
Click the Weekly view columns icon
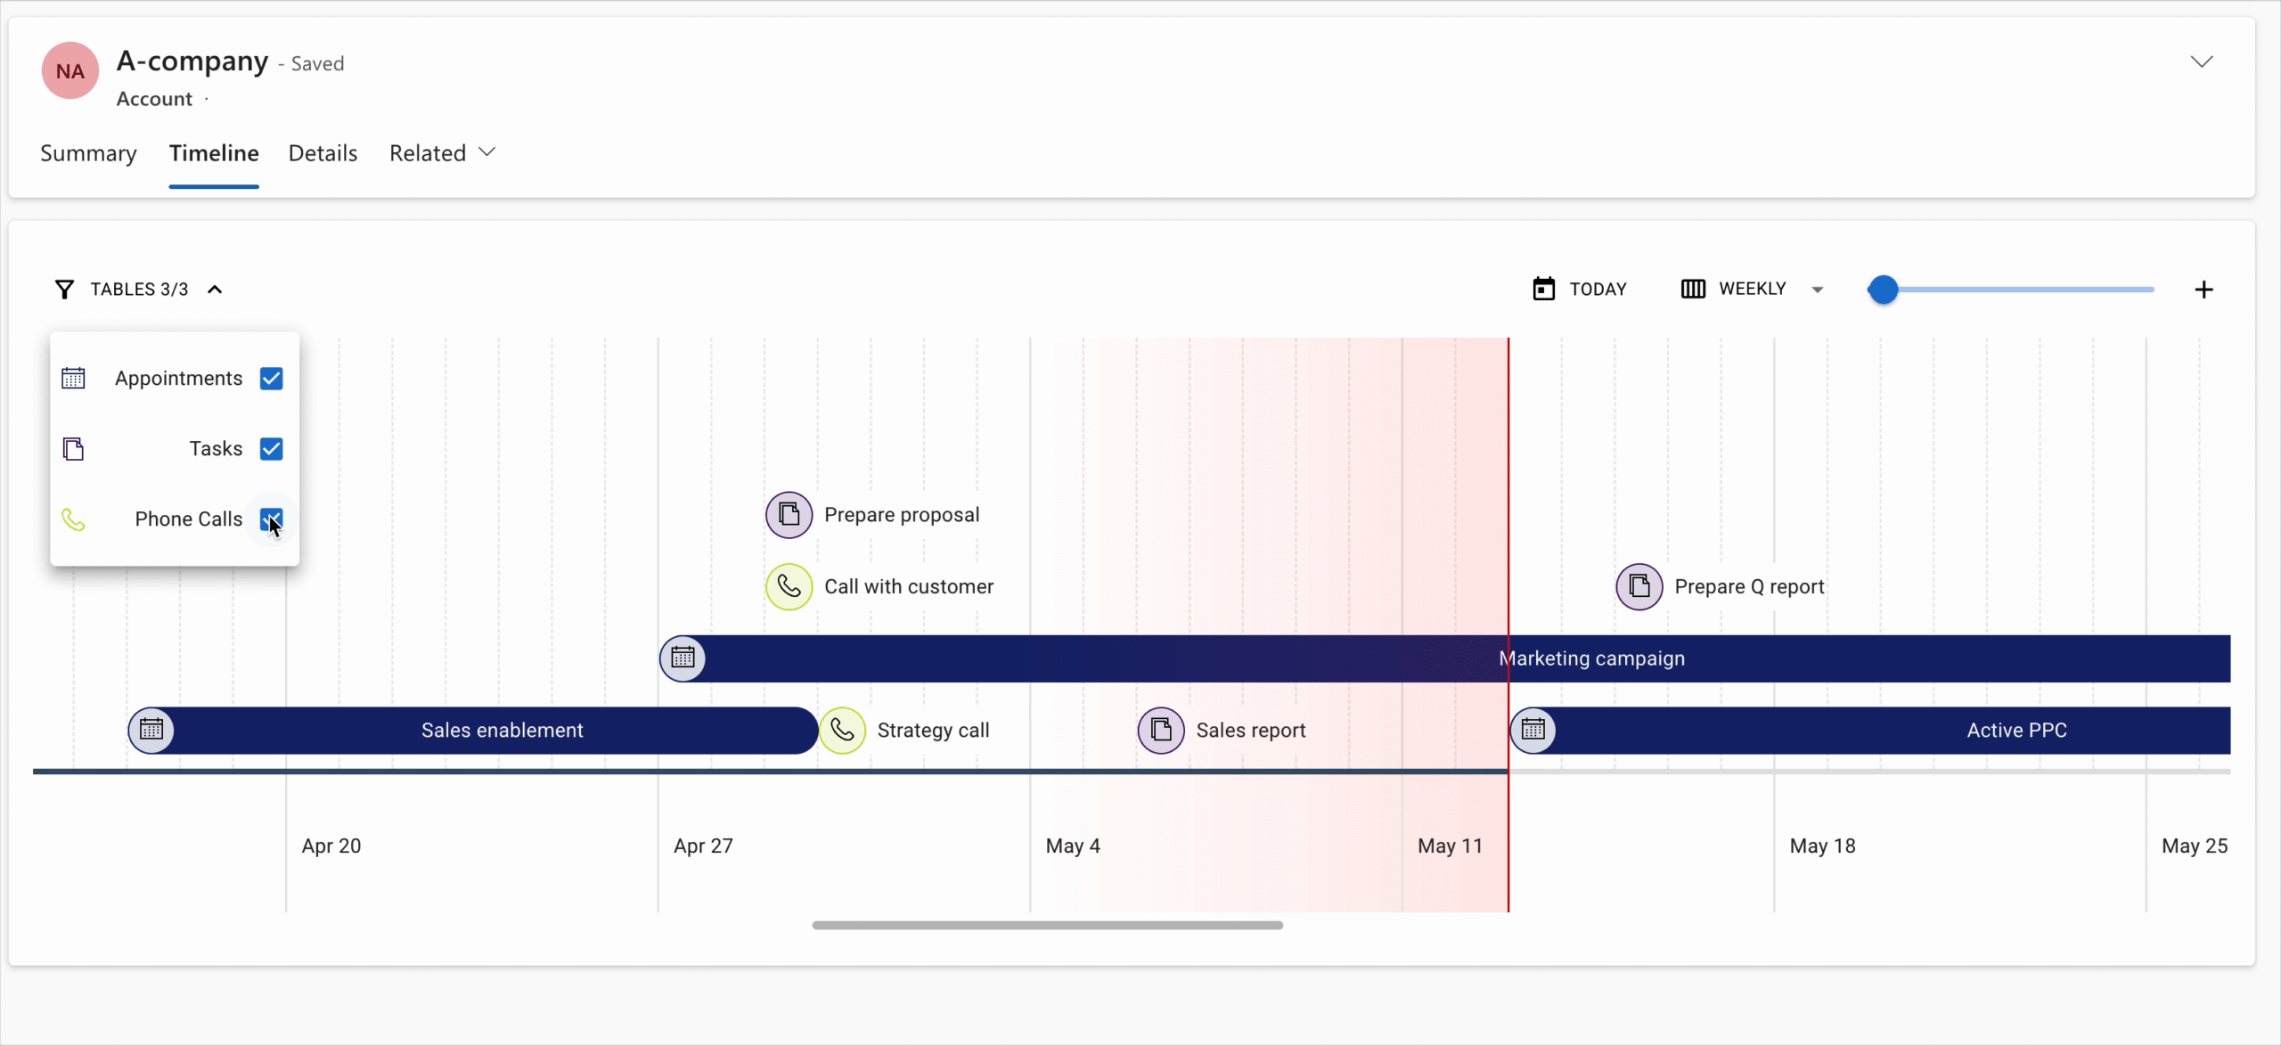(1693, 289)
